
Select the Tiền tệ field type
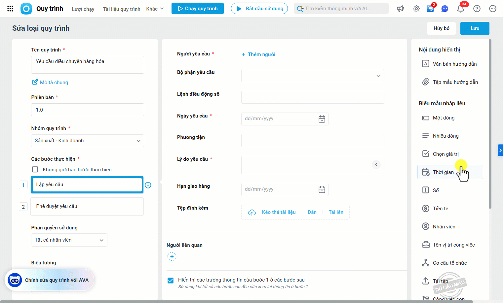point(441,209)
